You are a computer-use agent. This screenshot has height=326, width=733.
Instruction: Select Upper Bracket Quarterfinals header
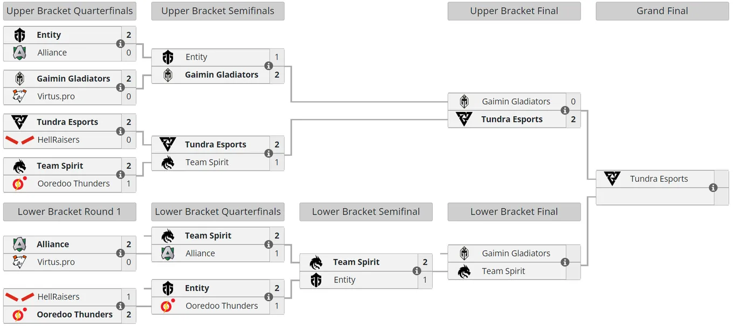[70, 11]
